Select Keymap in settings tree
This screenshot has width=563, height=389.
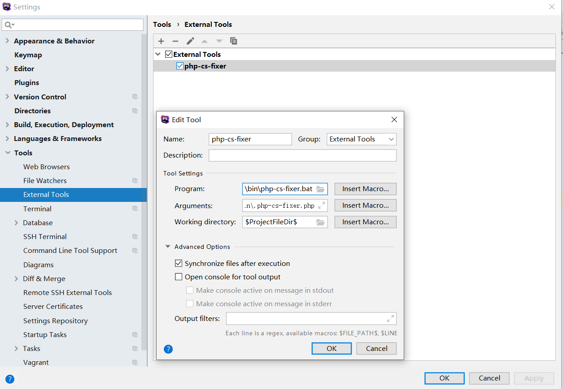(x=28, y=55)
